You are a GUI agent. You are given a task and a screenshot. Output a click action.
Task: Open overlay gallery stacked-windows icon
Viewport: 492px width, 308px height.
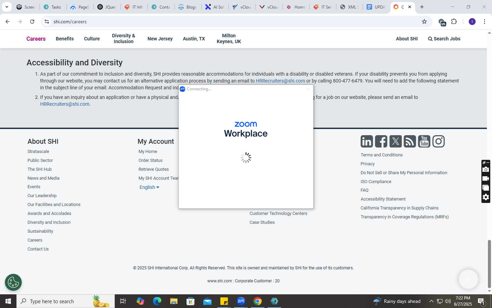tap(486, 188)
